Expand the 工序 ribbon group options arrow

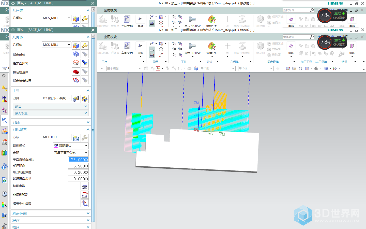[143, 62]
